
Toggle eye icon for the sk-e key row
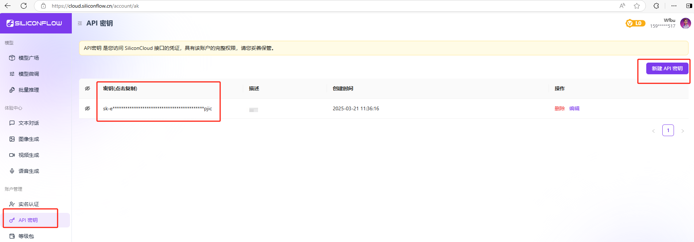point(87,108)
